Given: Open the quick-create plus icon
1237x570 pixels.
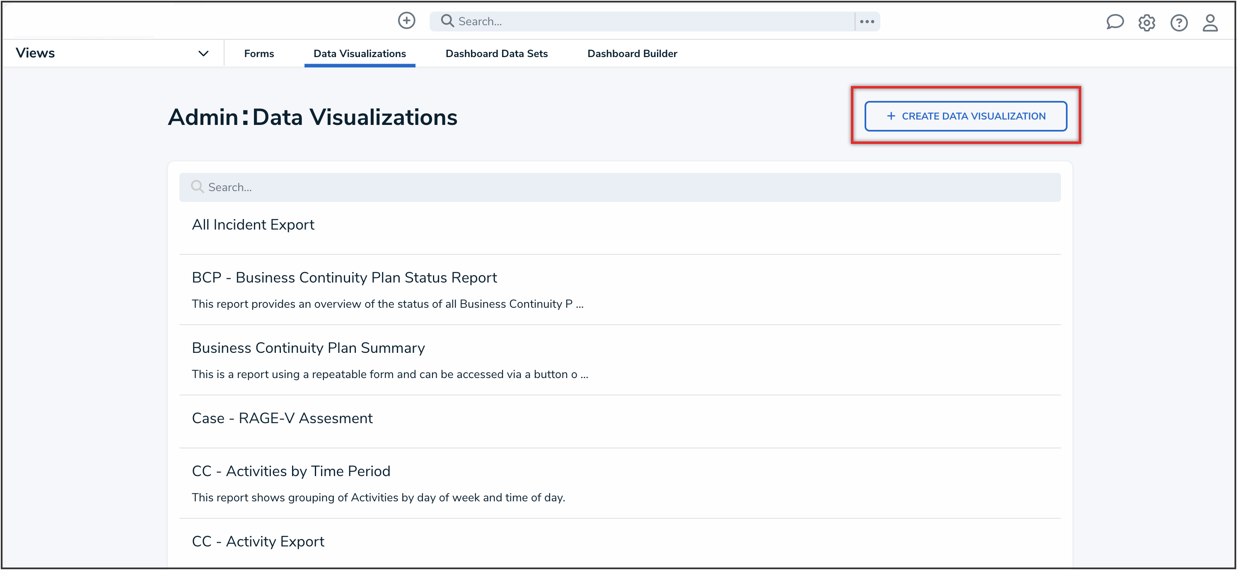Looking at the screenshot, I should coord(406,21).
